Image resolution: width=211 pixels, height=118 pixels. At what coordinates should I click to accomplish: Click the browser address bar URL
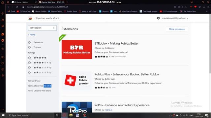47,7
